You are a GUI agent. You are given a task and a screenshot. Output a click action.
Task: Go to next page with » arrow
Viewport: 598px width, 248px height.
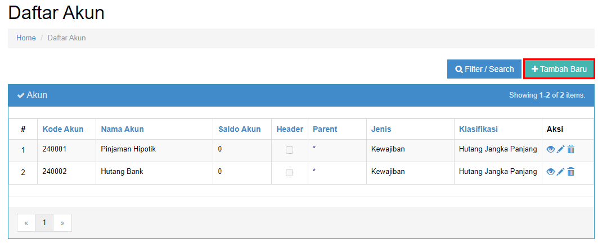(62, 223)
